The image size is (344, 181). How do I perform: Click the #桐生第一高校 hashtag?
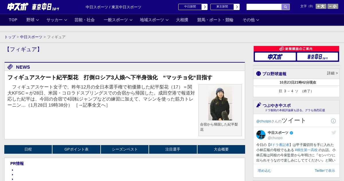pyautogui.click(x=306, y=150)
